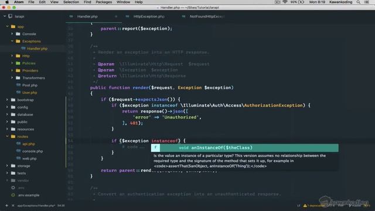Click the NotFoundHttpException tab file icon
This screenshot has height=211, width=375.
(183, 16)
